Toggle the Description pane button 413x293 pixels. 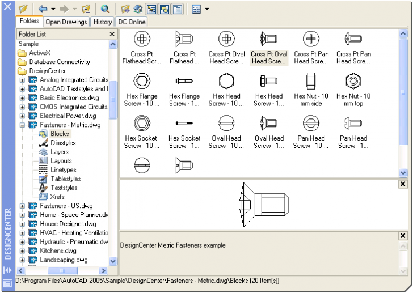tap(178, 9)
